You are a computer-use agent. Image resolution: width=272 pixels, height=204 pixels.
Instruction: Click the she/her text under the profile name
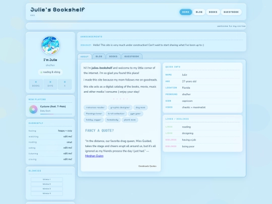(50, 65)
